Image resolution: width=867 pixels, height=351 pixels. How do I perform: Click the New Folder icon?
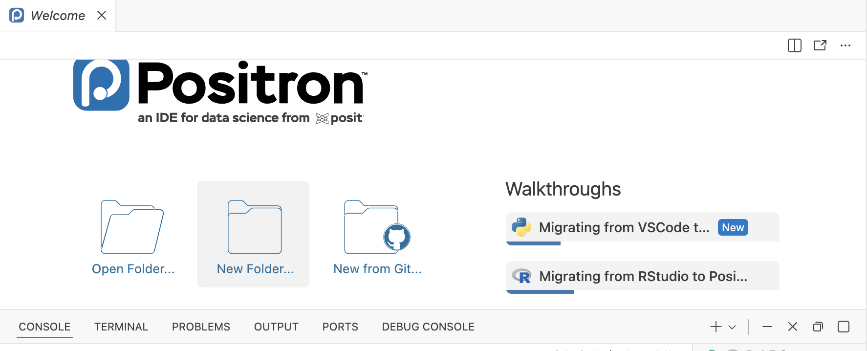255,227
